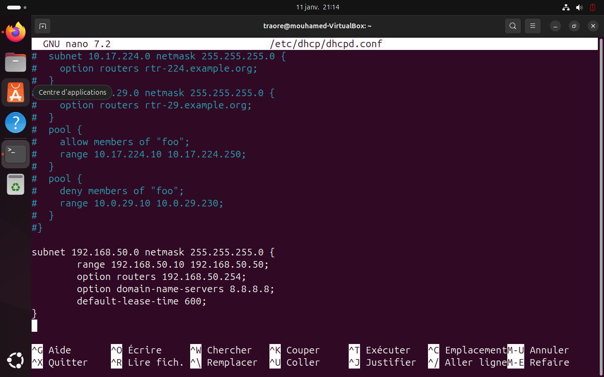
Task: Maximize the terminal window
Action: (574, 26)
